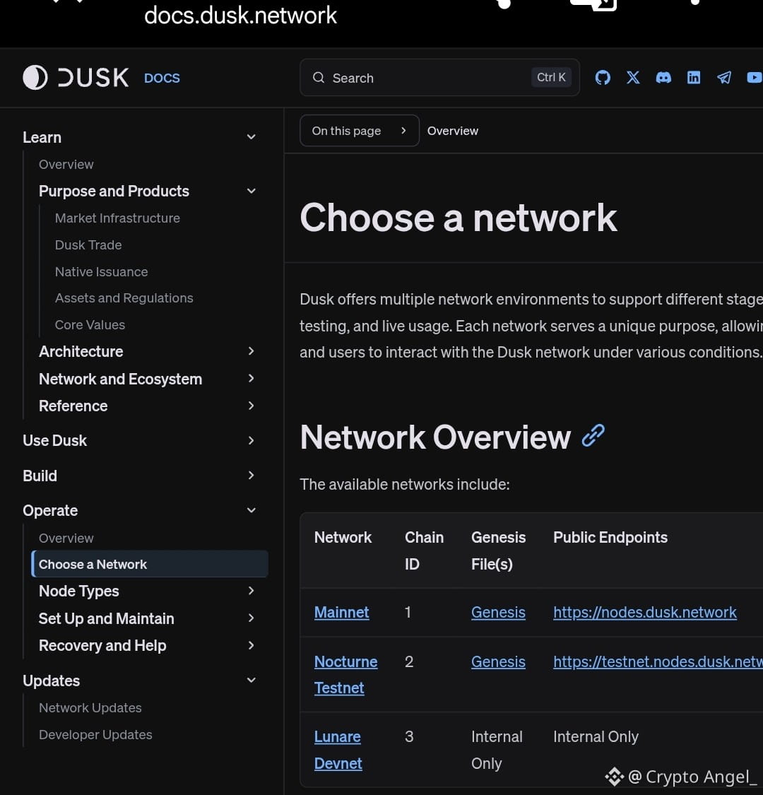Open Core Values page
Viewport: 763px width, 795px height.
(90, 325)
